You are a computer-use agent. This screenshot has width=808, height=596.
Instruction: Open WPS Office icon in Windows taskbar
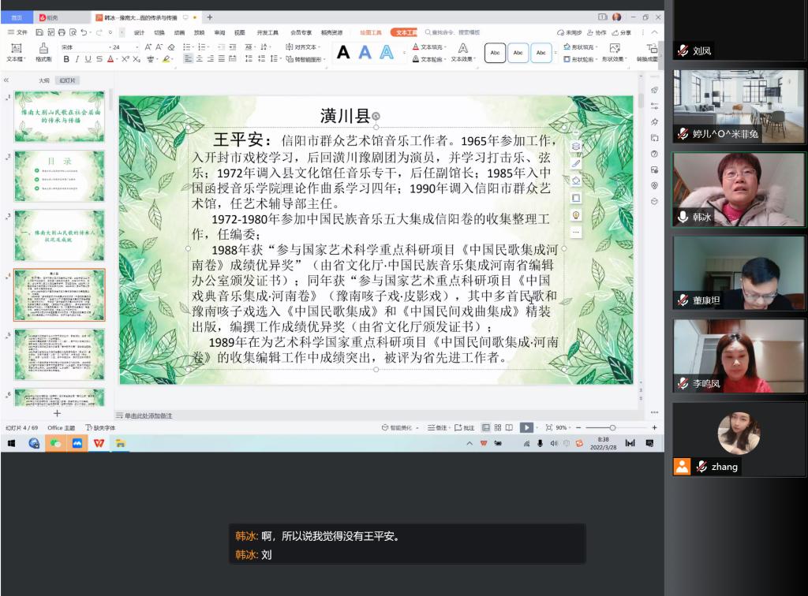(x=99, y=443)
